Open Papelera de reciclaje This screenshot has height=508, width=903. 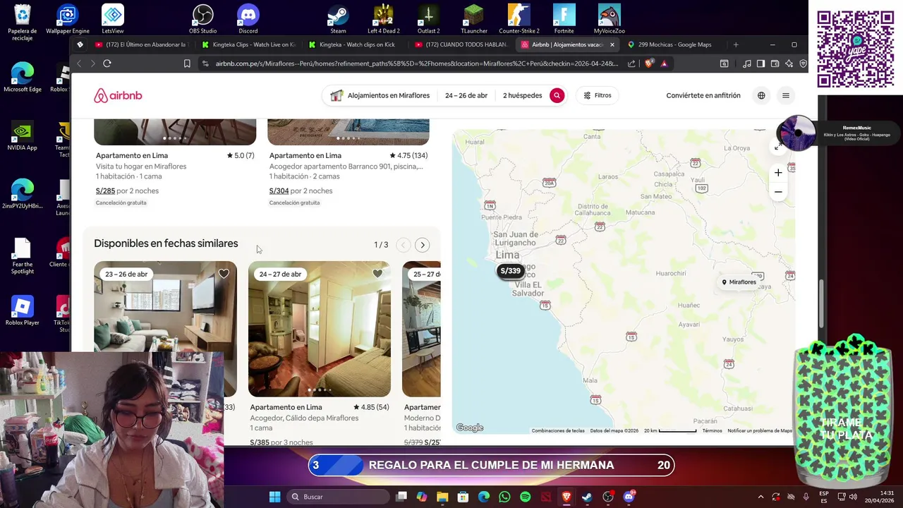coord(23,23)
